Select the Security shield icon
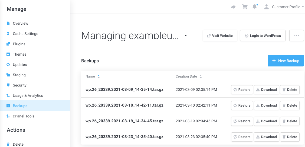 click(x=8, y=85)
